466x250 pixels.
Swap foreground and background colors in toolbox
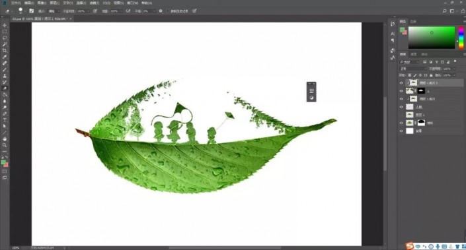coord(7,157)
